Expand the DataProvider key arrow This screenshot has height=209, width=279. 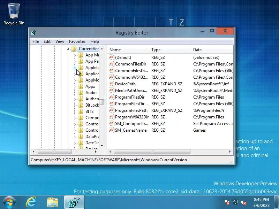75,137
